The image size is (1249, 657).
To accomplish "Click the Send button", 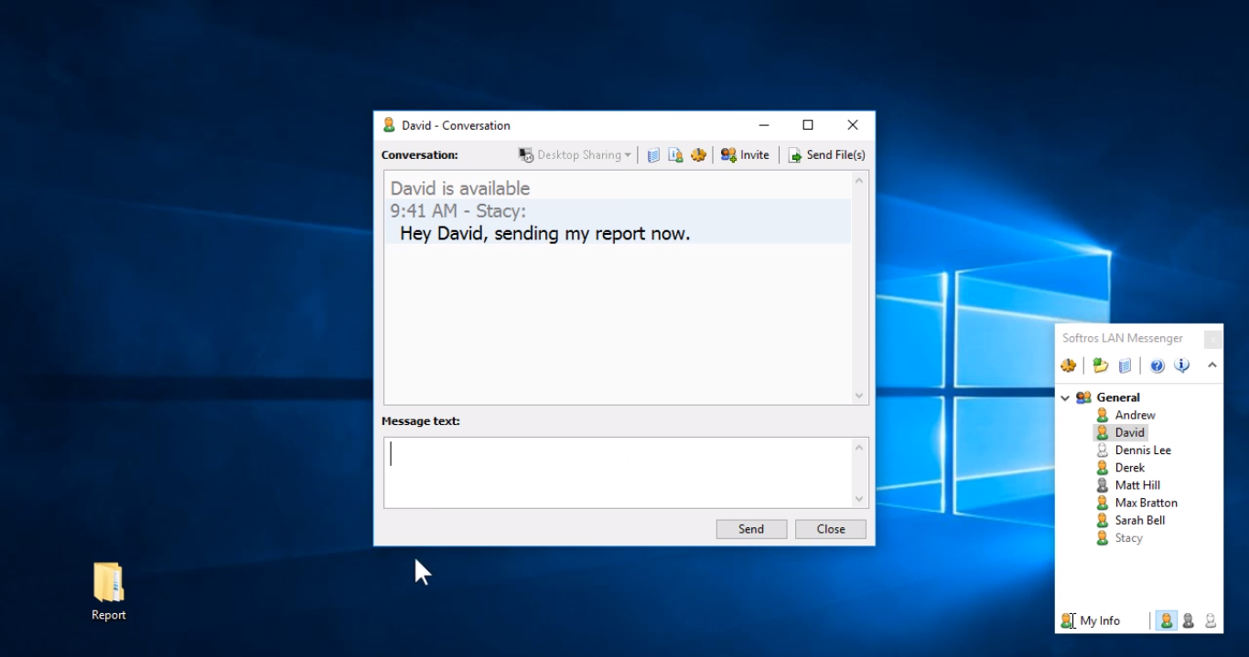I will point(751,529).
